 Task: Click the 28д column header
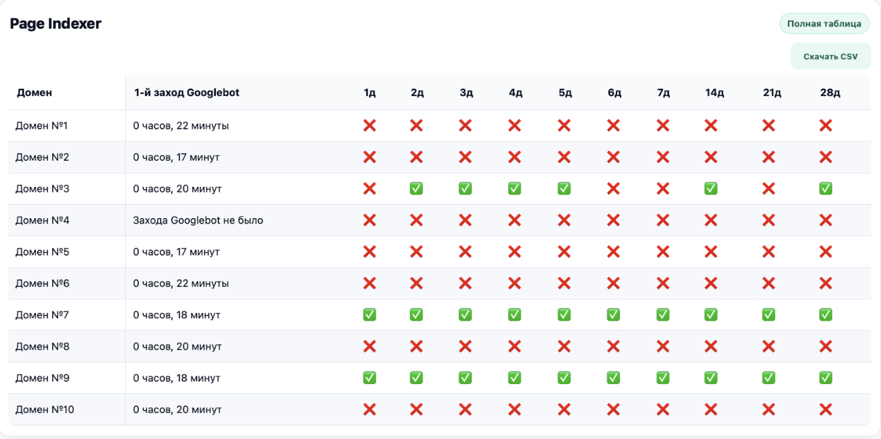[x=829, y=93]
